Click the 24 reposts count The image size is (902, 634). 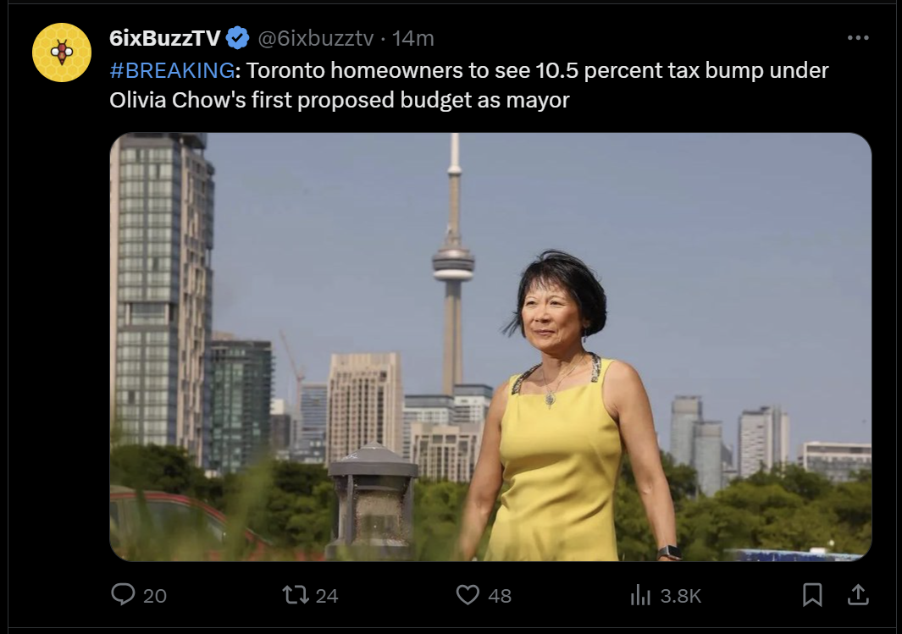pyautogui.click(x=327, y=596)
